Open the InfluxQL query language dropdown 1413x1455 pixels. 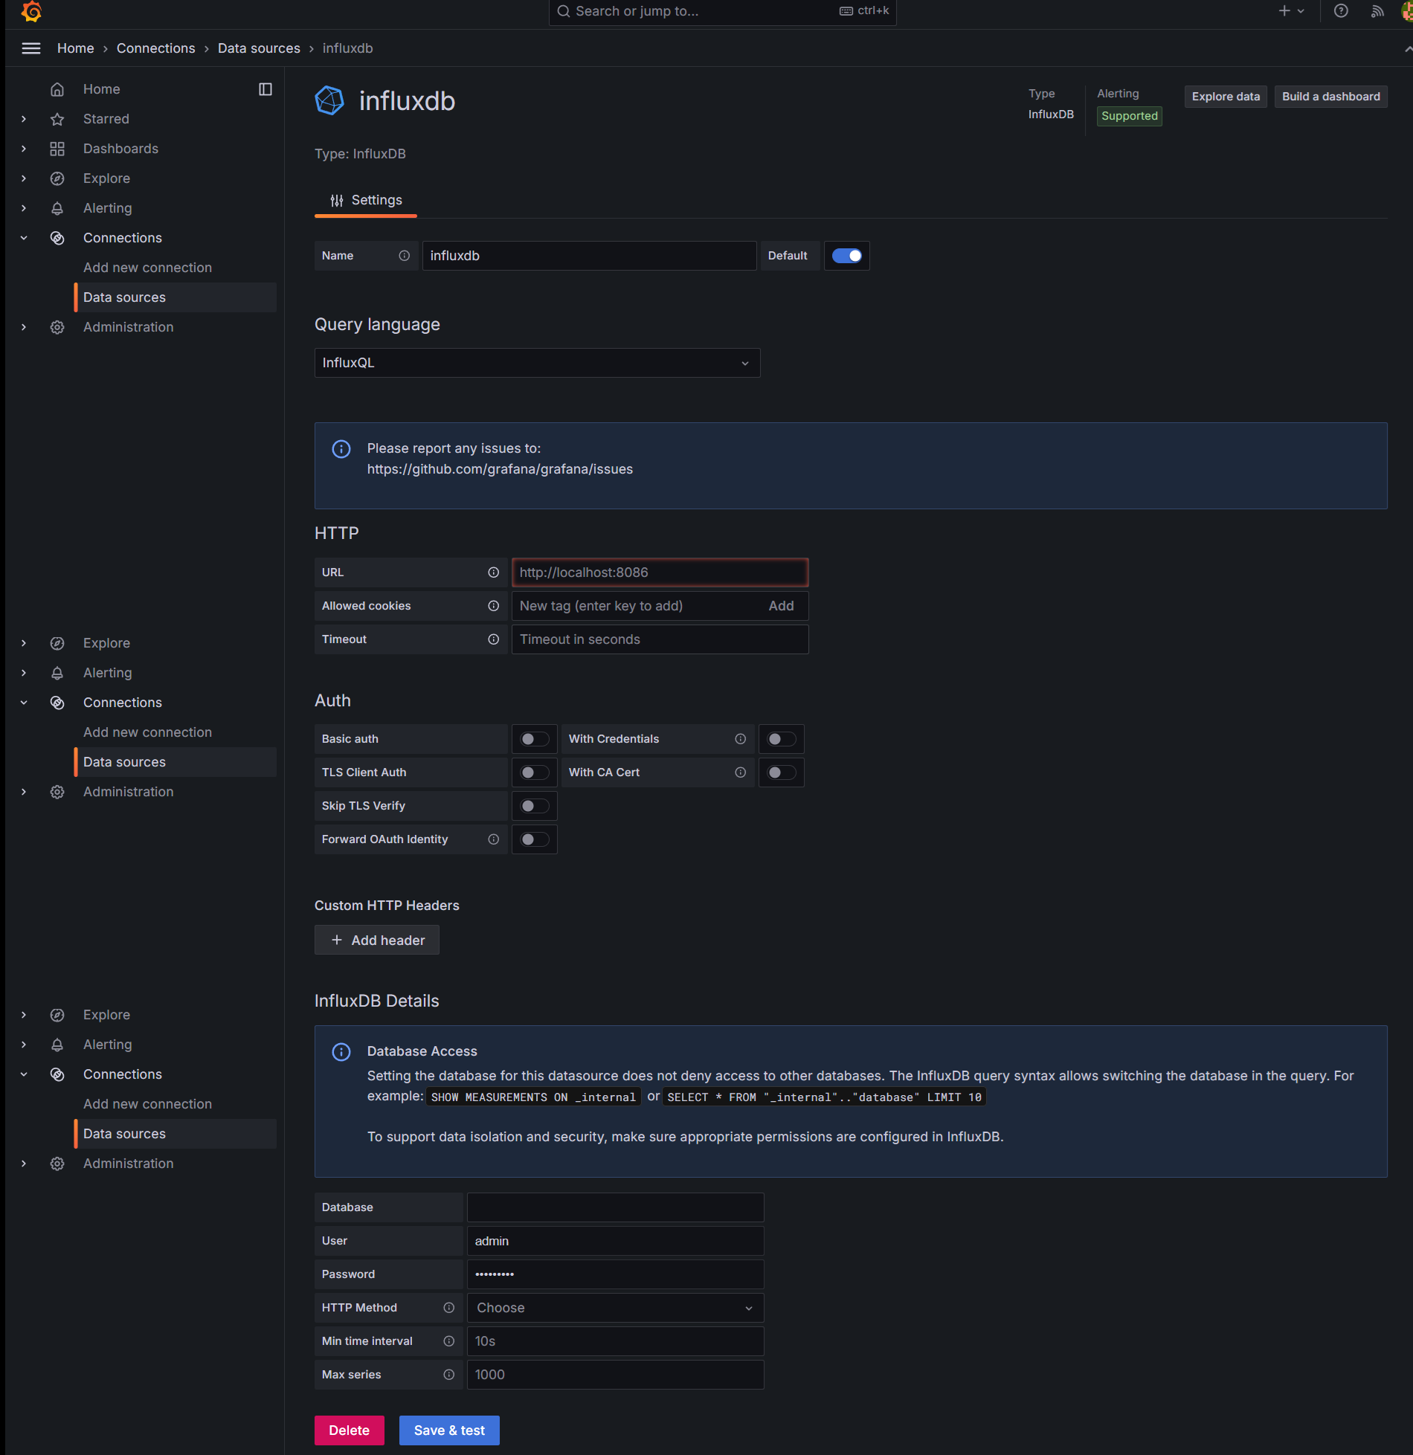click(x=537, y=363)
